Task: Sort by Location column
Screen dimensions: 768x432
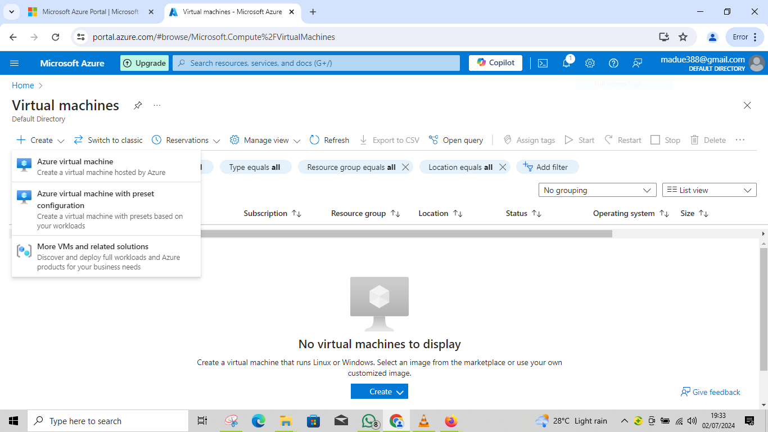Action: pyautogui.click(x=440, y=214)
